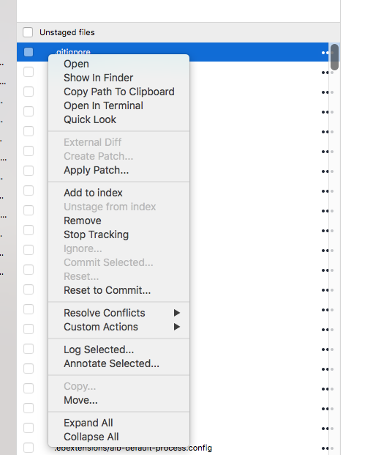Screen dimensions: 373x455
Task: Expand the Custom Actions submenu
Action: click(118, 327)
